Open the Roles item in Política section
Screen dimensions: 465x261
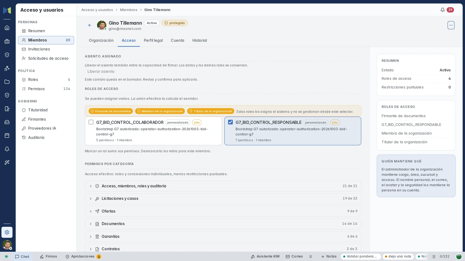[x=46, y=80]
